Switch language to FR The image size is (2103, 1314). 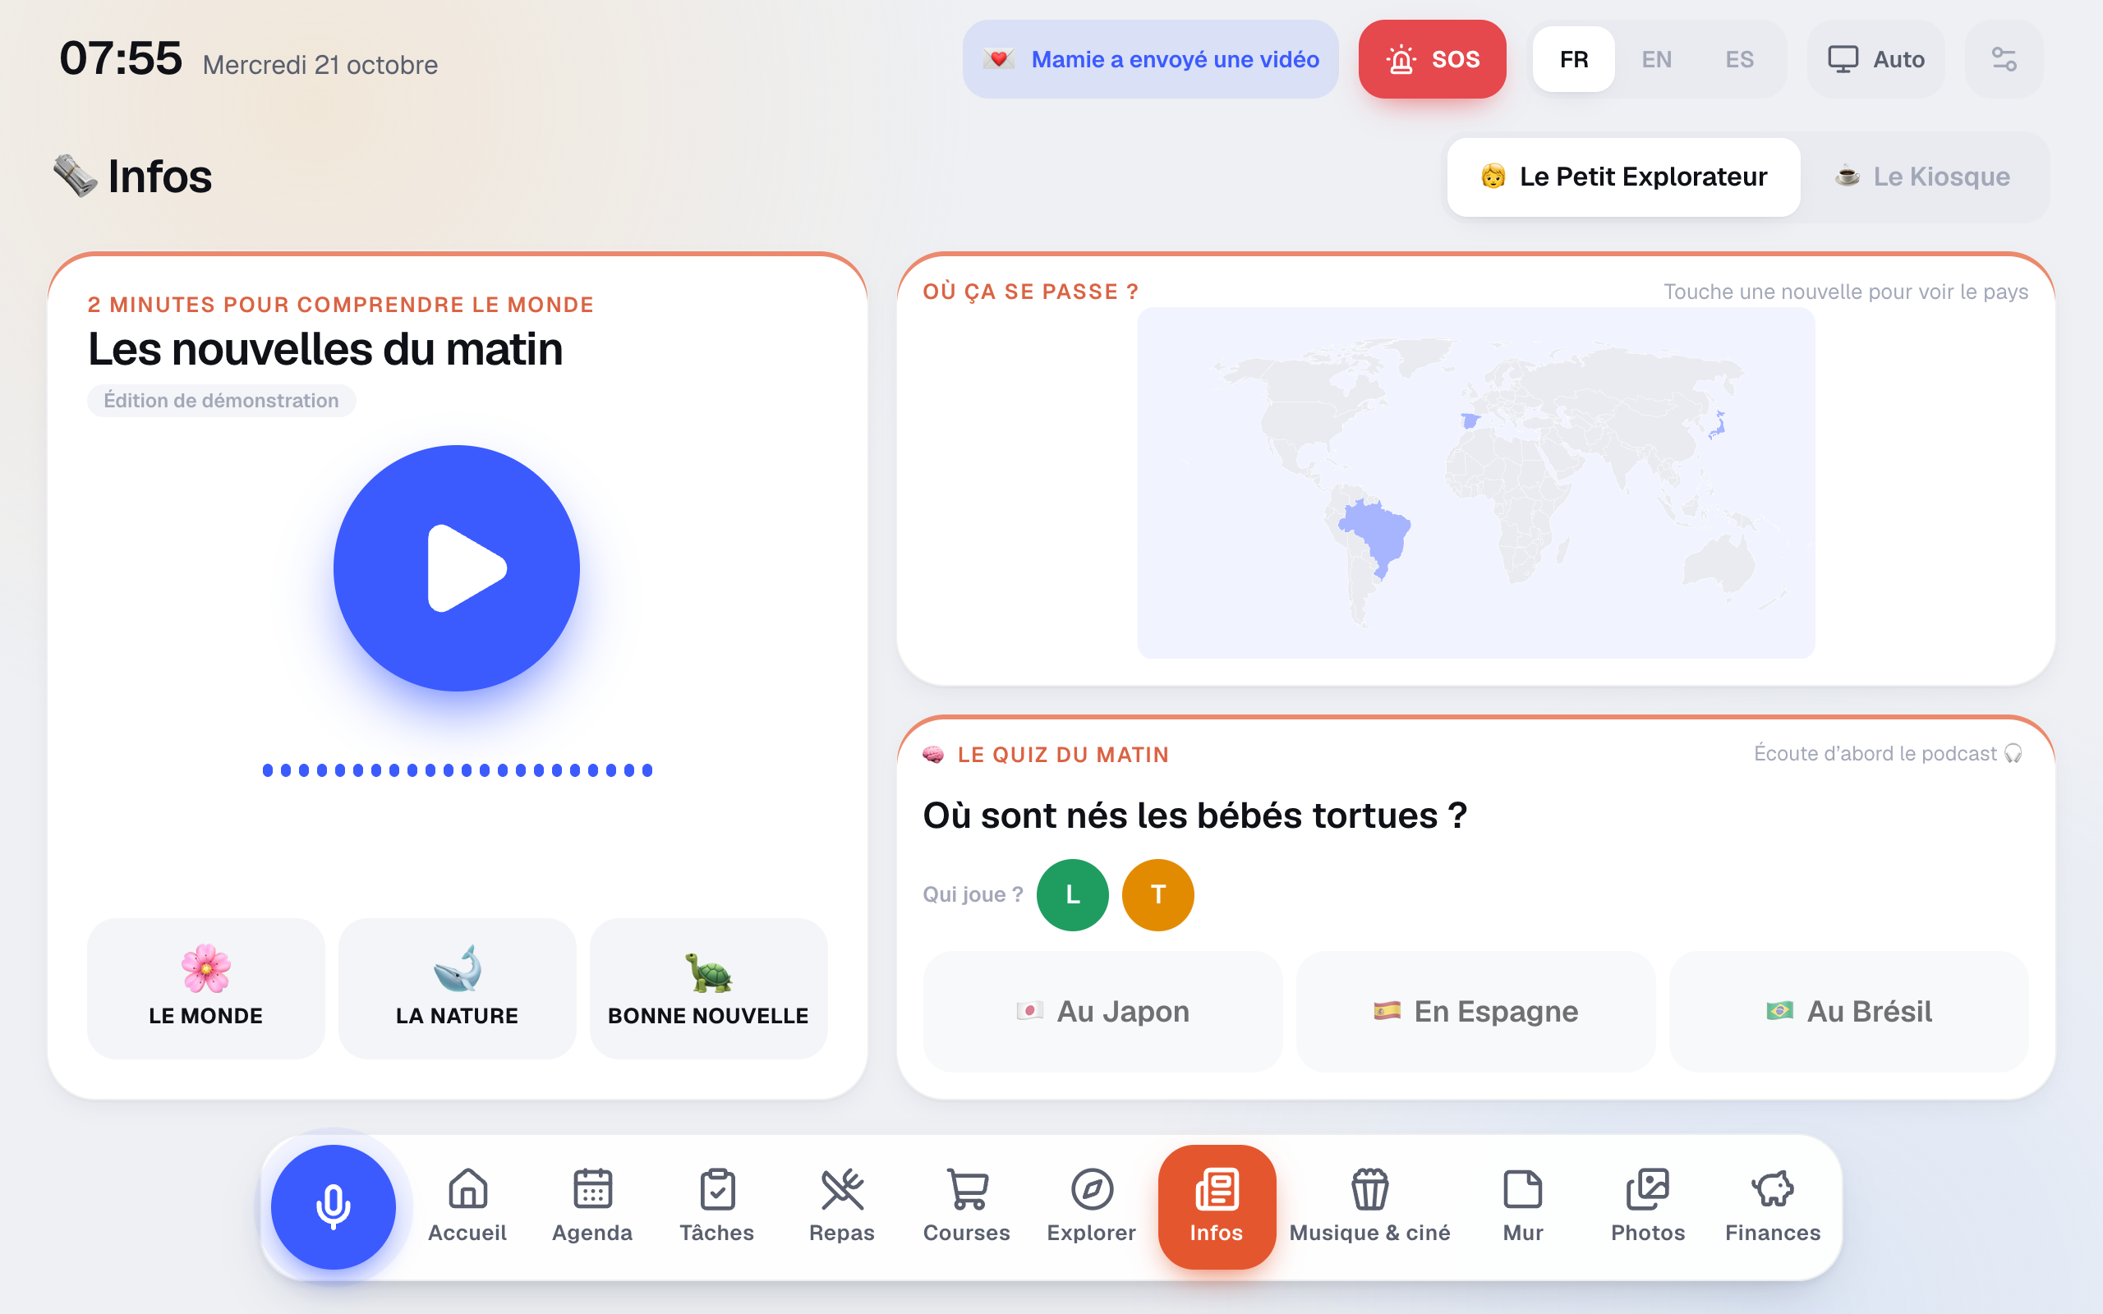(x=1574, y=59)
